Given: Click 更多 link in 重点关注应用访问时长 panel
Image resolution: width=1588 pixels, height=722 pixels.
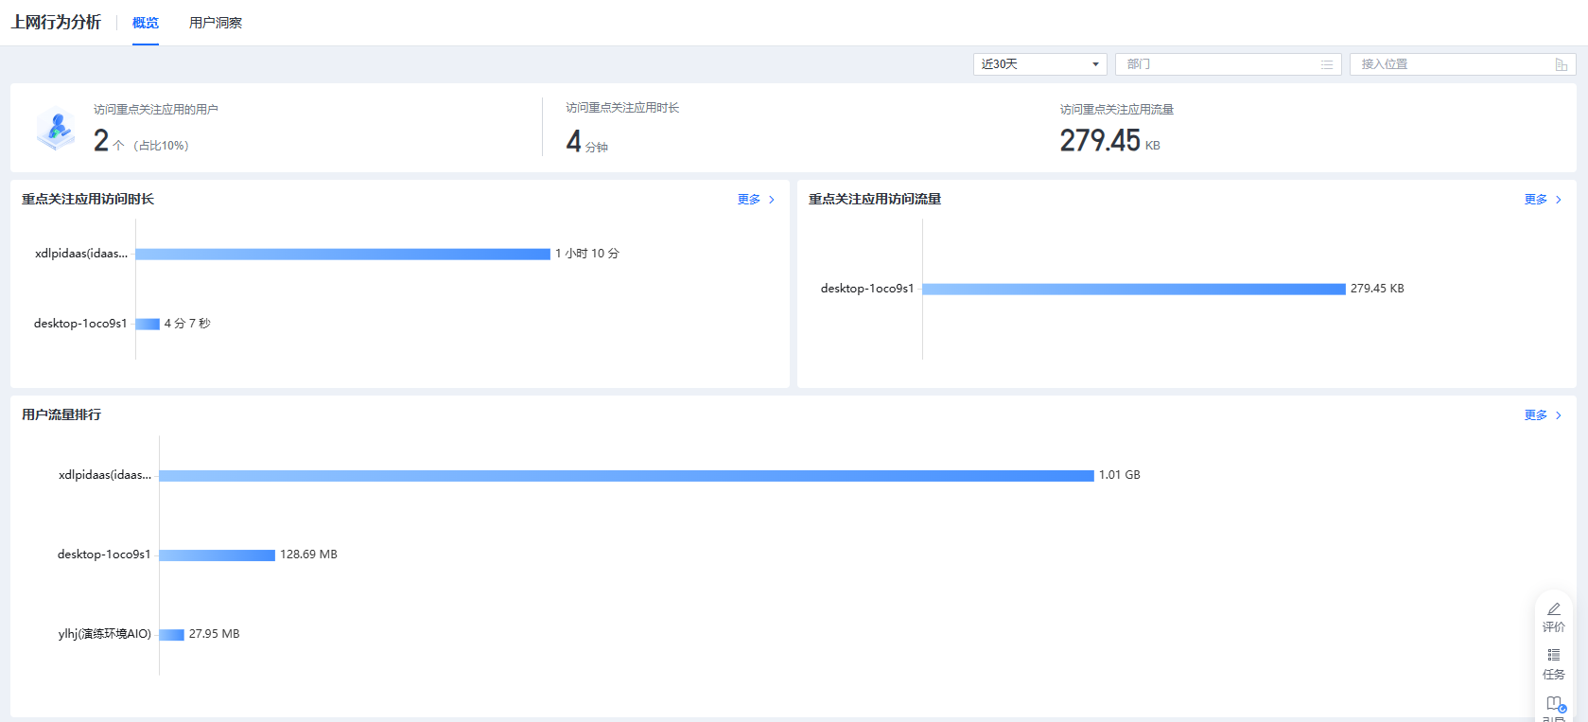Looking at the screenshot, I should pos(749,200).
